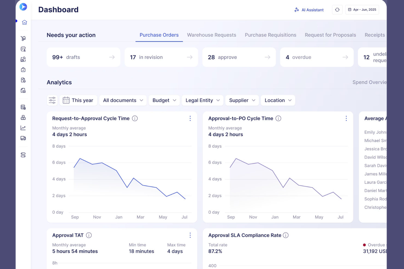Open the line chart analytics sidebar icon
The image size is (404, 269).
point(23,128)
